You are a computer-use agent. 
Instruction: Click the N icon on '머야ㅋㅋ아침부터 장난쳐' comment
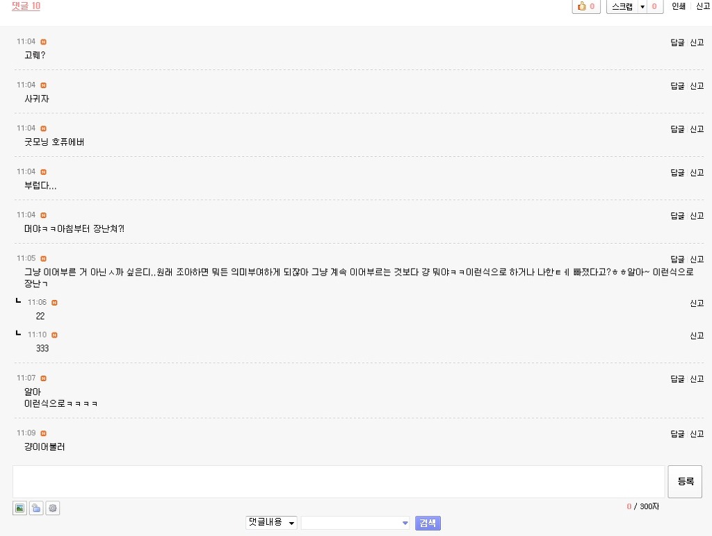point(44,215)
